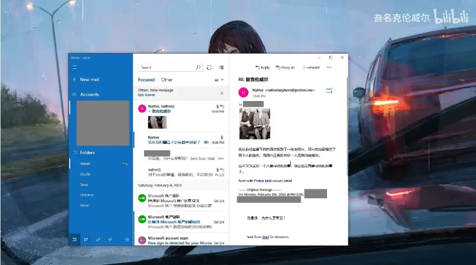Switch to the Other tab
The width and height of the screenshot is (476, 265).
[167, 80]
